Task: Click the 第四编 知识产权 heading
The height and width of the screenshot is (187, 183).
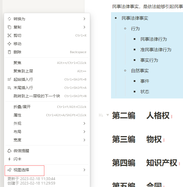Action: [x=145, y=163]
